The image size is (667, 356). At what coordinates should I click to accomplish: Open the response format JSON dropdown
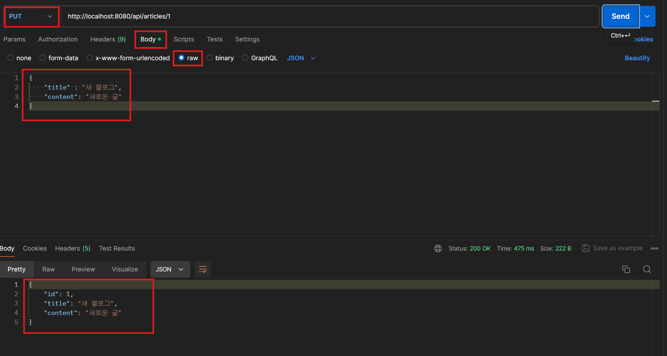click(x=170, y=269)
